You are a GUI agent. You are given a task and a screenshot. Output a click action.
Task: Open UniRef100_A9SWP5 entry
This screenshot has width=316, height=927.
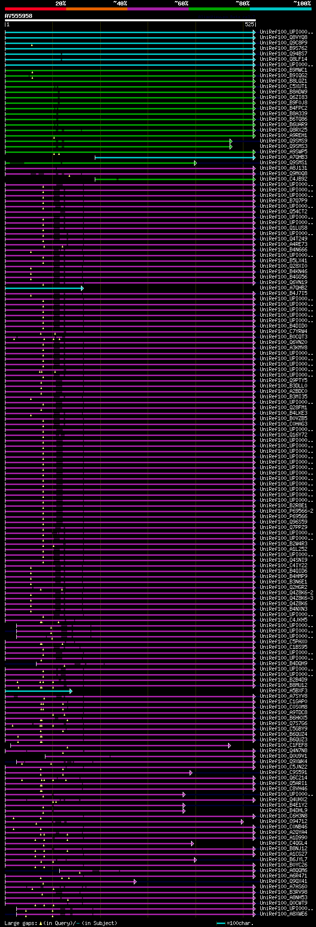tap(283, 151)
